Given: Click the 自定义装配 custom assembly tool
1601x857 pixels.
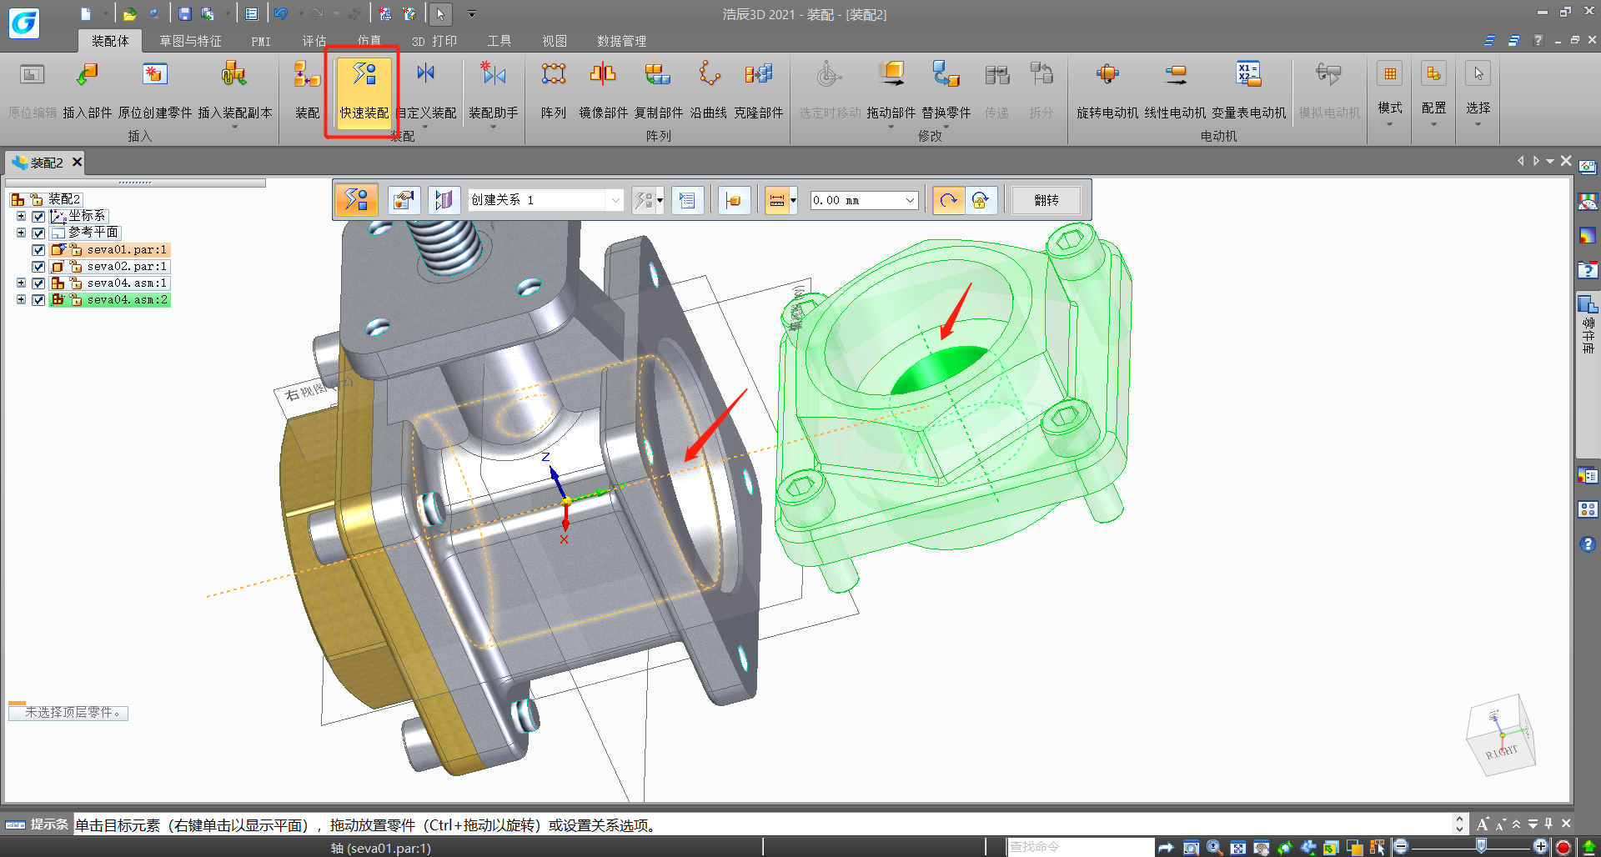Looking at the screenshot, I should (x=426, y=92).
